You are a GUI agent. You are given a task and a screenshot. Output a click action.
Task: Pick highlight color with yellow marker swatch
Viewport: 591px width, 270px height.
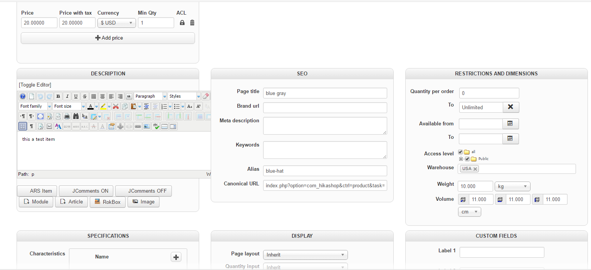103,106
